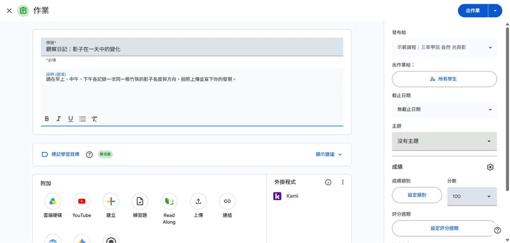Click the 出作業 assign button
The width and height of the screenshot is (510, 243).
point(473,11)
